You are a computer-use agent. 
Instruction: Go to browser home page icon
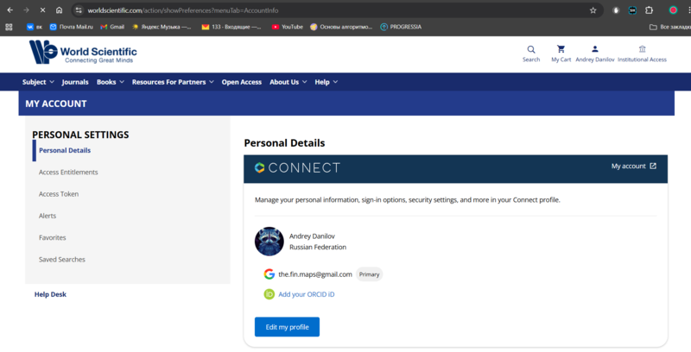click(59, 10)
